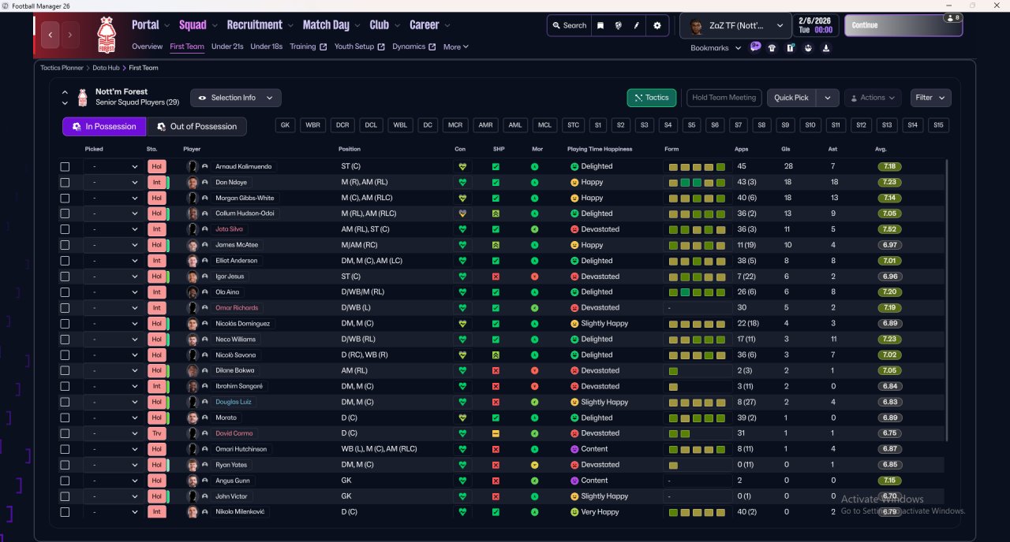Image resolution: width=1010 pixels, height=542 pixels.
Task: Click the Nottingham Forest club badge
Action: (106, 35)
